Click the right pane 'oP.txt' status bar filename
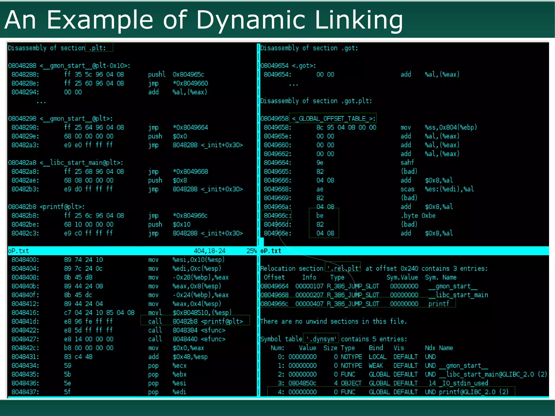555x416 pixels. point(271,251)
